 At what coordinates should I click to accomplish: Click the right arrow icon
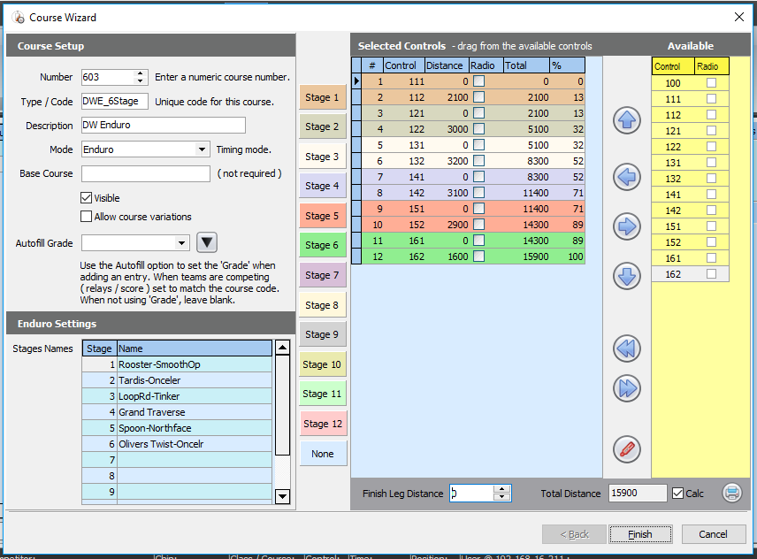pyautogui.click(x=627, y=226)
